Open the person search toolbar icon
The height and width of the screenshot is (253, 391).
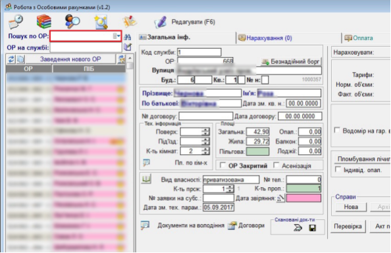(72, 22)
